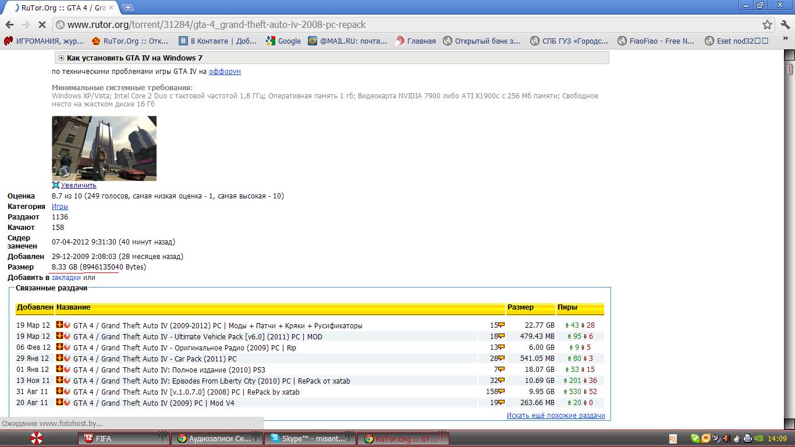Open Главная bookmark
This screenshot has width=795, height=447.
416,41
